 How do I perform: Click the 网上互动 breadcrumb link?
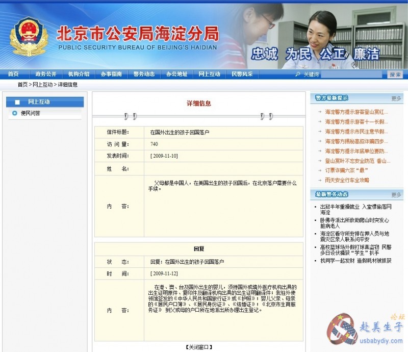42,85
